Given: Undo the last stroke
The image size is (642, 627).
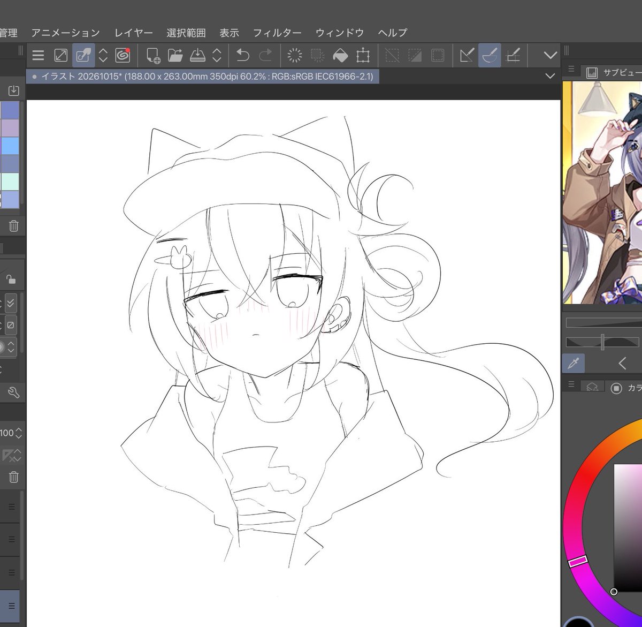Looking at the screenshot, I should click(243, 55).
